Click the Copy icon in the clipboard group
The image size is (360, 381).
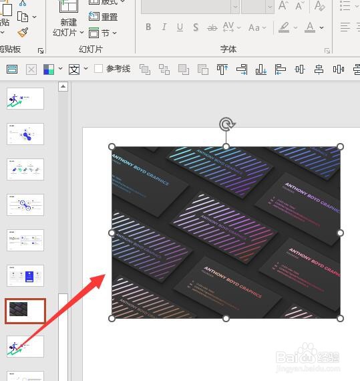point(23,17)
